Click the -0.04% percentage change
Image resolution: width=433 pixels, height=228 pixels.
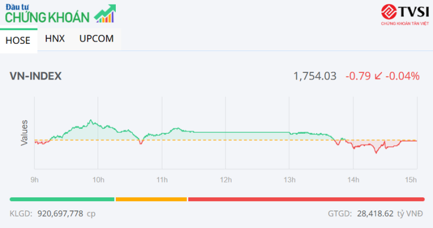pyautogui.click(x=403, y=76)
